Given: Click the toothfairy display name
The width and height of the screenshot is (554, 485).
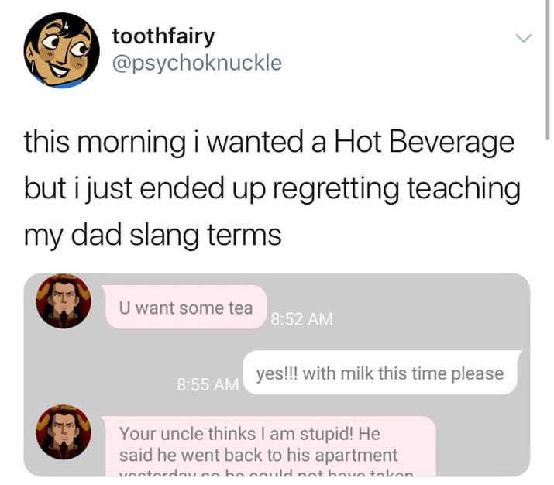Looking at the screenshot, I should (163, 36).
